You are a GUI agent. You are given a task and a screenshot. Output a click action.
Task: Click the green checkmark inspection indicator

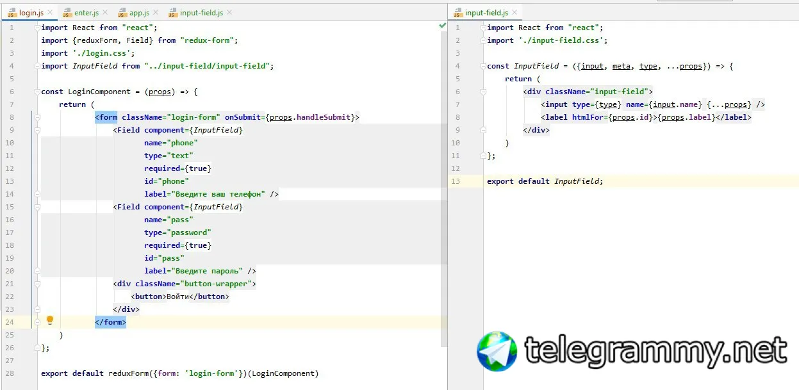(x=442, y=26)
